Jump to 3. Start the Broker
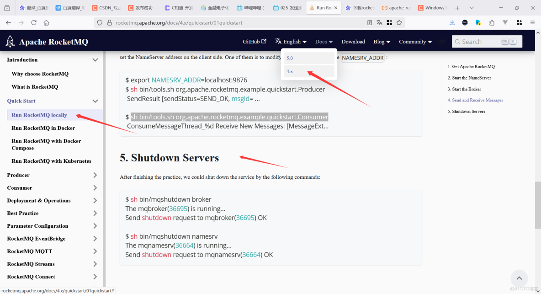541x294 pixels. pyautogui.click(x=464, y=89)
